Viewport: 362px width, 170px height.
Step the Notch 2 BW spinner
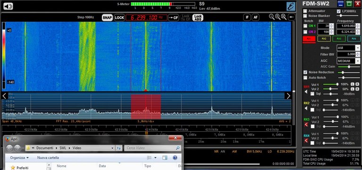coord(332,32)
